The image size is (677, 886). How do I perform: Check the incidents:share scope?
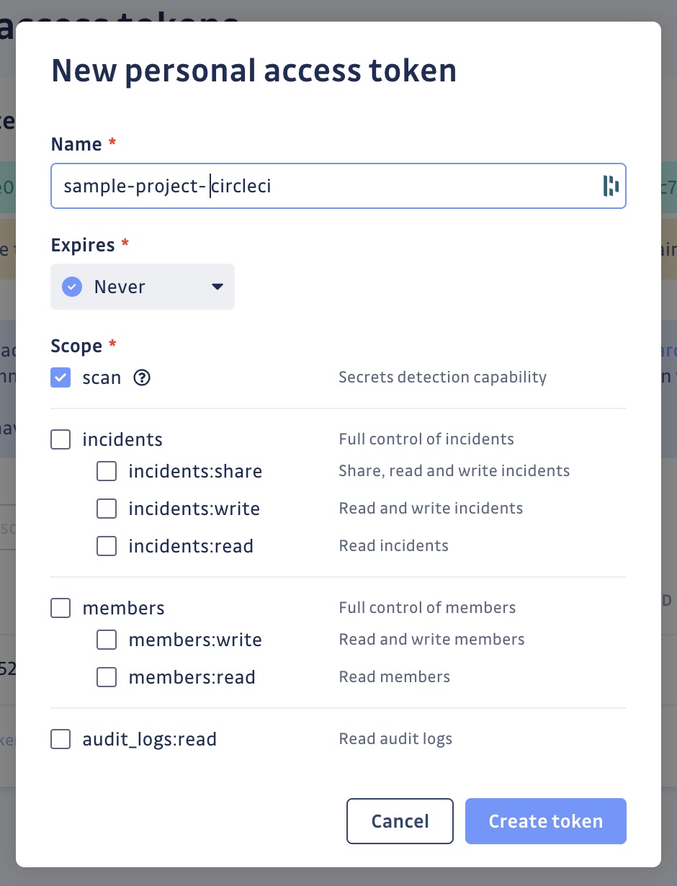107,471
